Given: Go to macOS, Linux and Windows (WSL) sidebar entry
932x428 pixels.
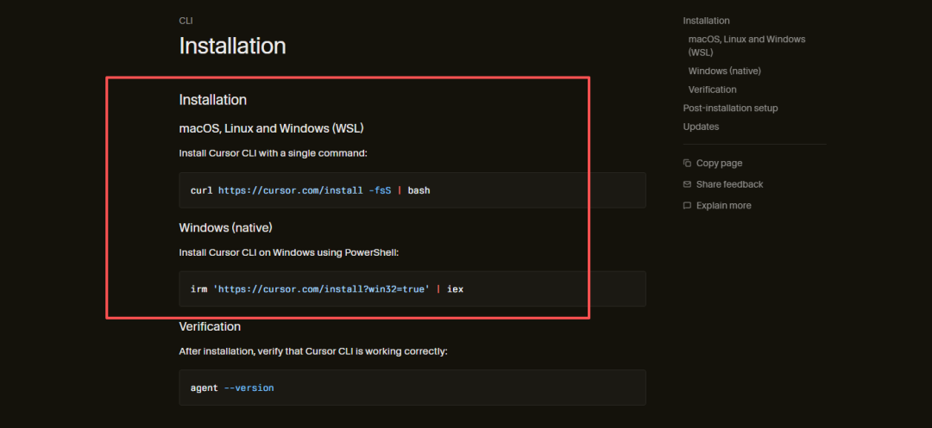Looking at the screenshot, I should point(746,46).
